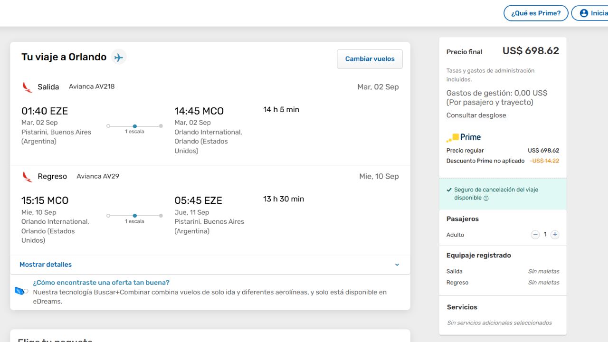Click the return date Mie, 10 Sep on right

coord(379,176)
